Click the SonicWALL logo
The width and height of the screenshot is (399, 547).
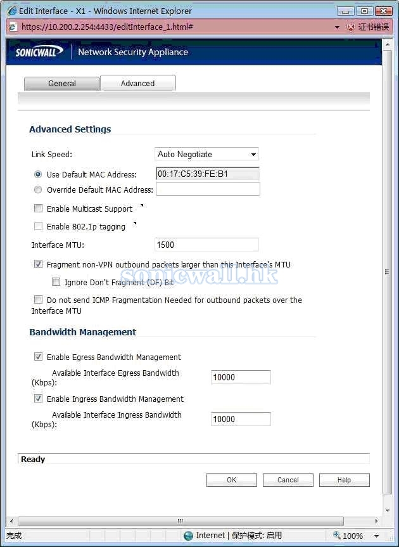pyautogui.click(x=39, y=52)
